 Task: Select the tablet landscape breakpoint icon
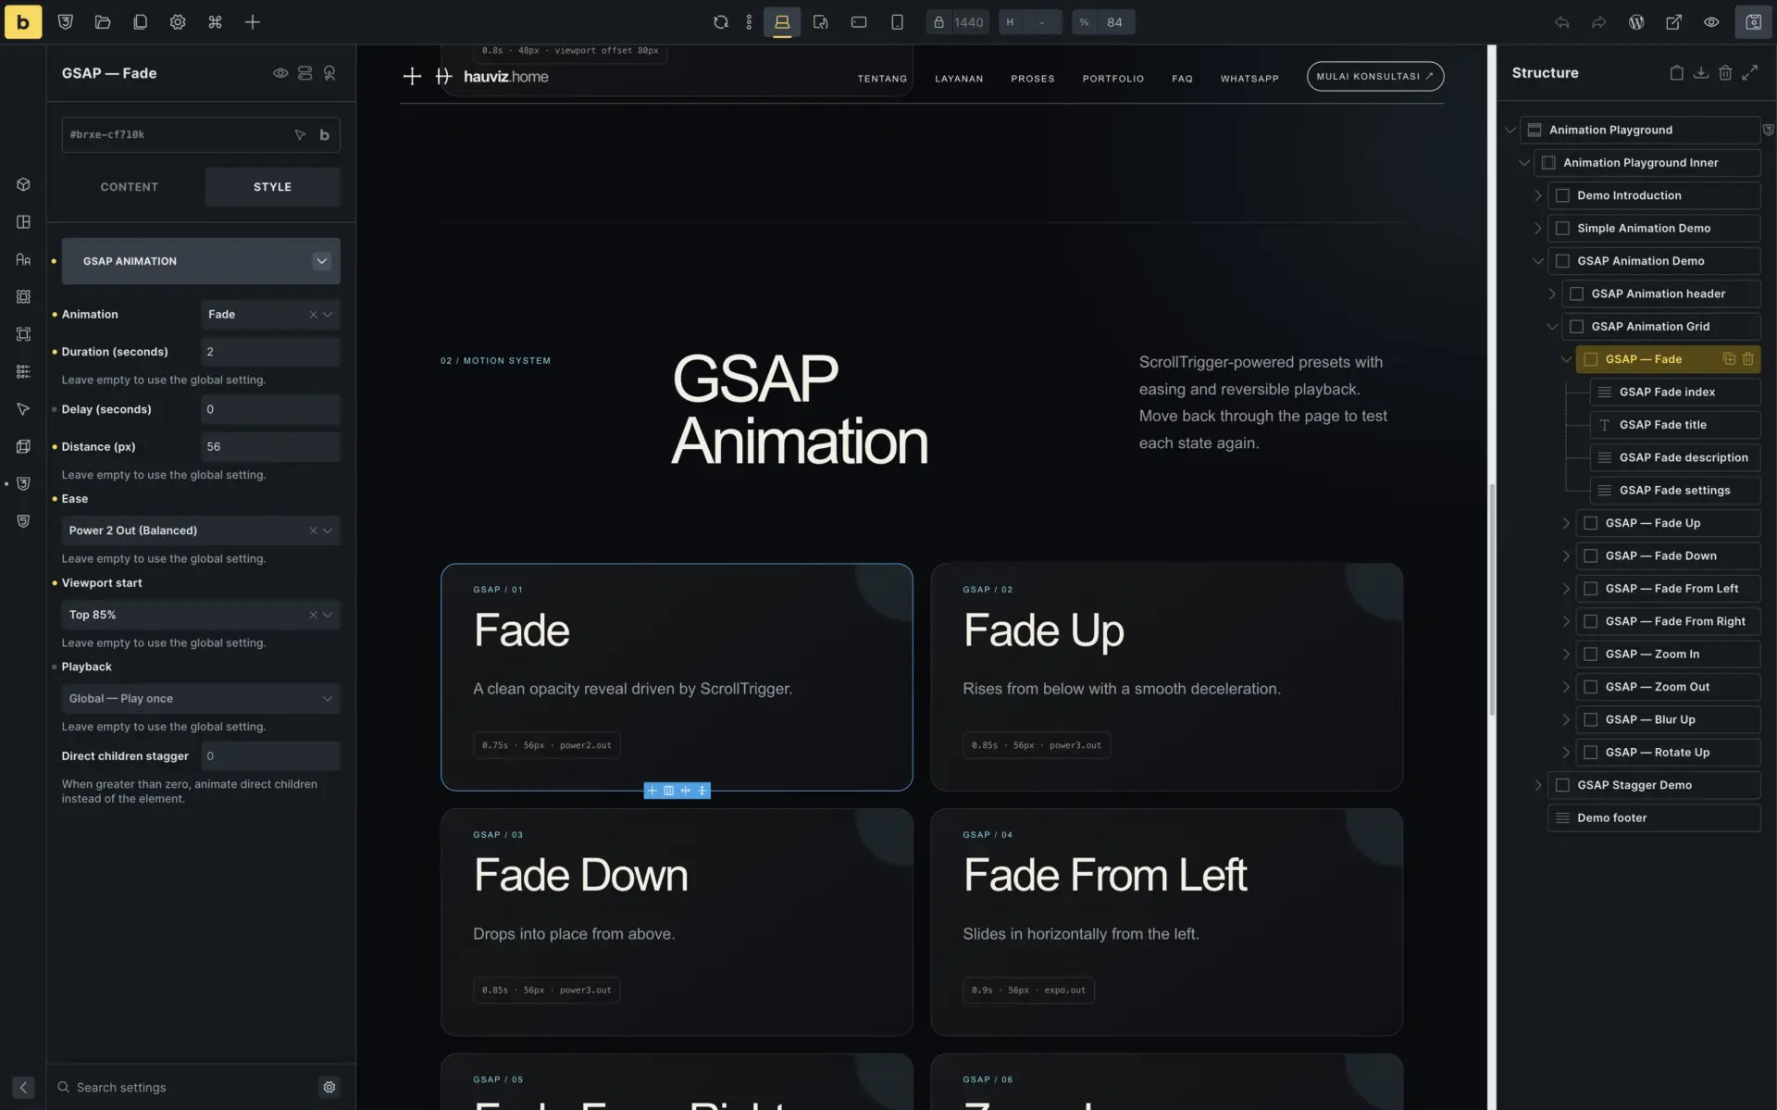coord(859,22)
